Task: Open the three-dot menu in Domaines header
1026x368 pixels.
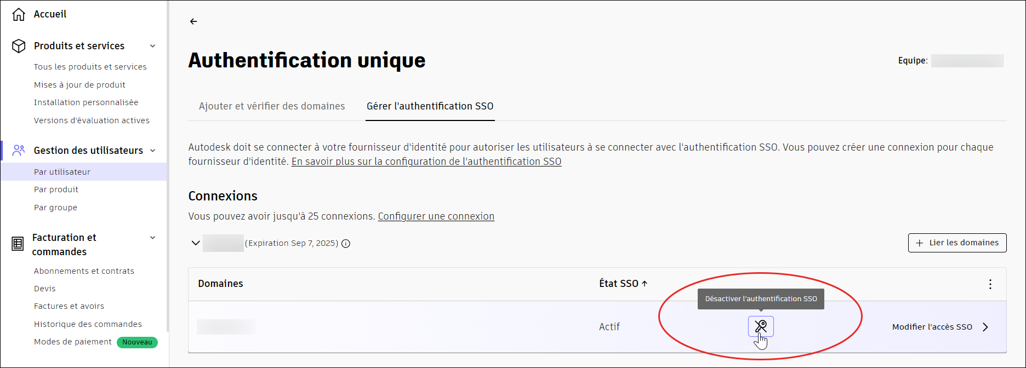Action: 990,284
